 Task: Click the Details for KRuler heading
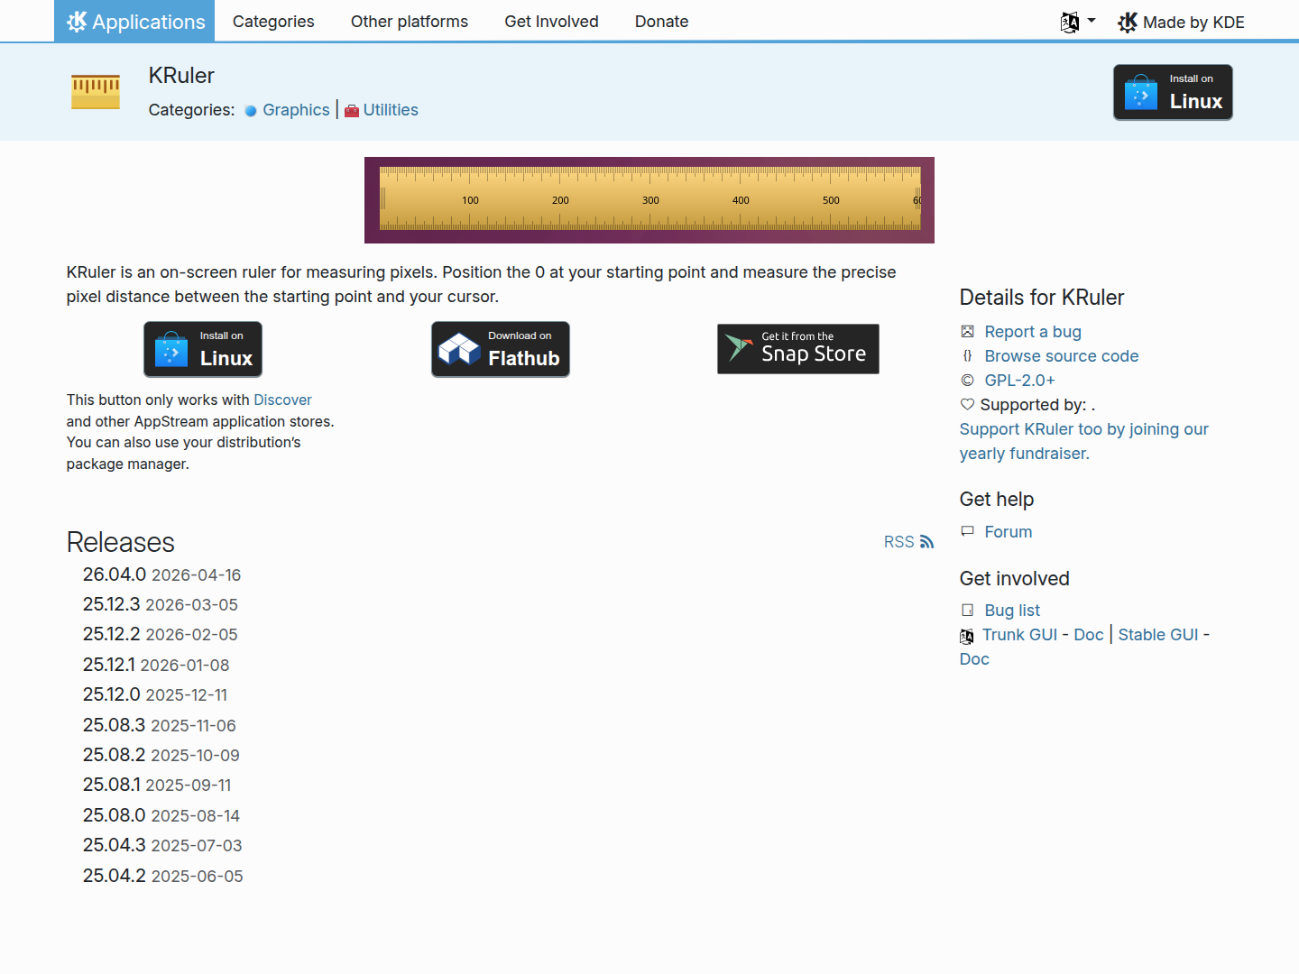(x=1042, y=298)
